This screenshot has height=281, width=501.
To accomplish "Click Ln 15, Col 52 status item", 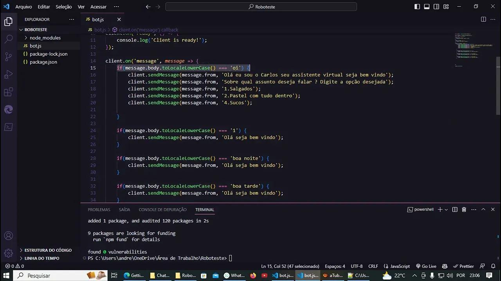I will tap(290, 266).
